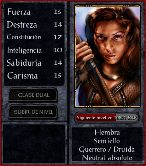Click the Fuerza value 15

pyautogui.click(x=58, y=12)
